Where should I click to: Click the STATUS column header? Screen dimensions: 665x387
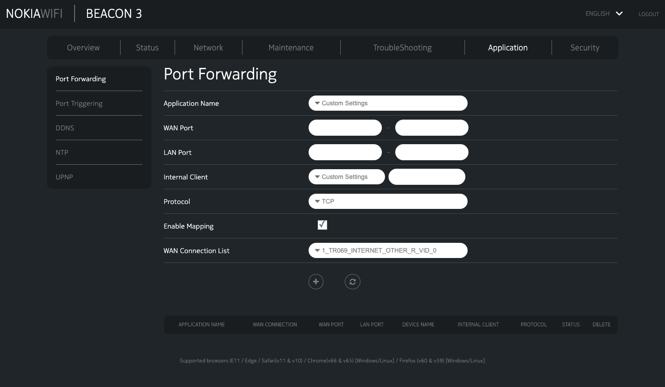(x=571, y=325)
